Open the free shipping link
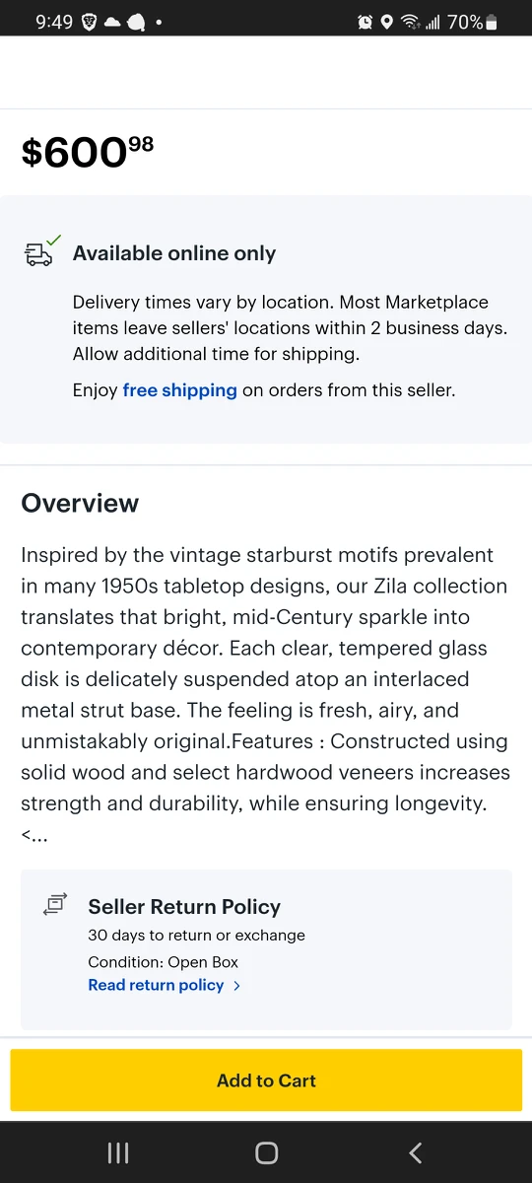 coord(179,390)
